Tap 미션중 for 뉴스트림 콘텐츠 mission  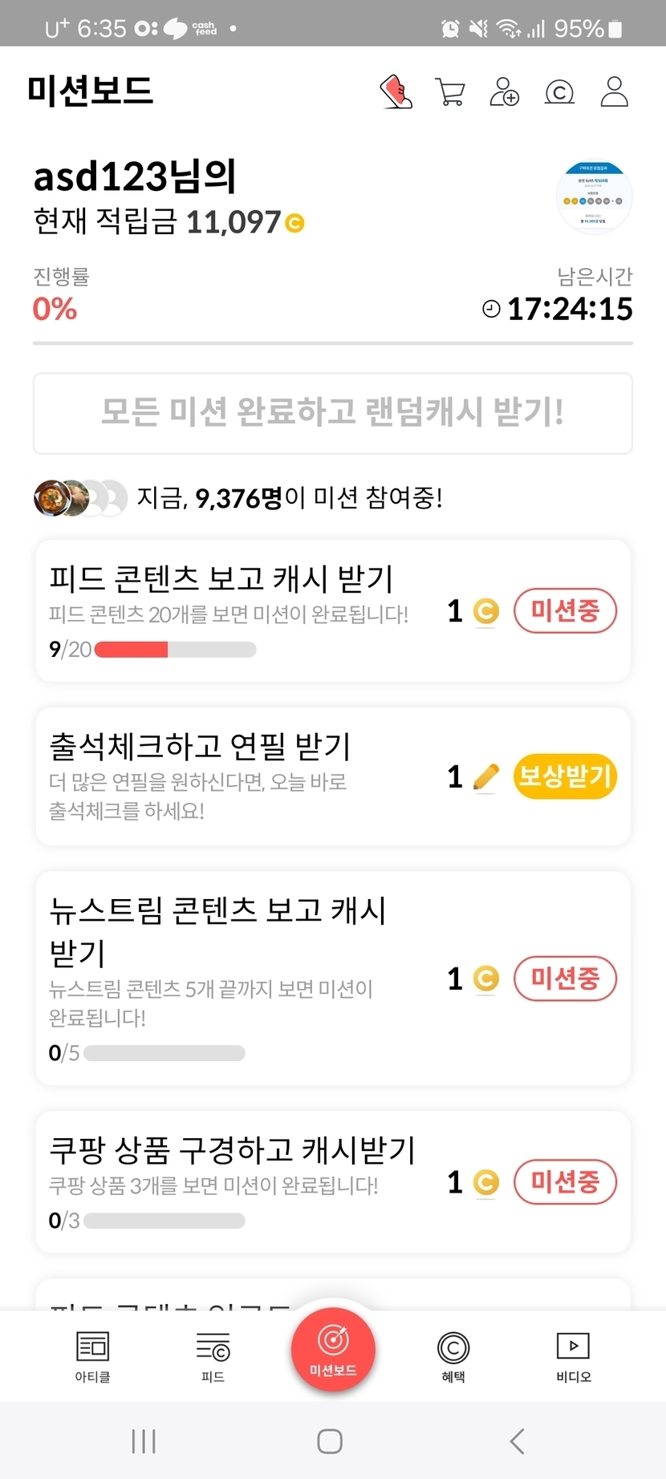click(565, 979)
